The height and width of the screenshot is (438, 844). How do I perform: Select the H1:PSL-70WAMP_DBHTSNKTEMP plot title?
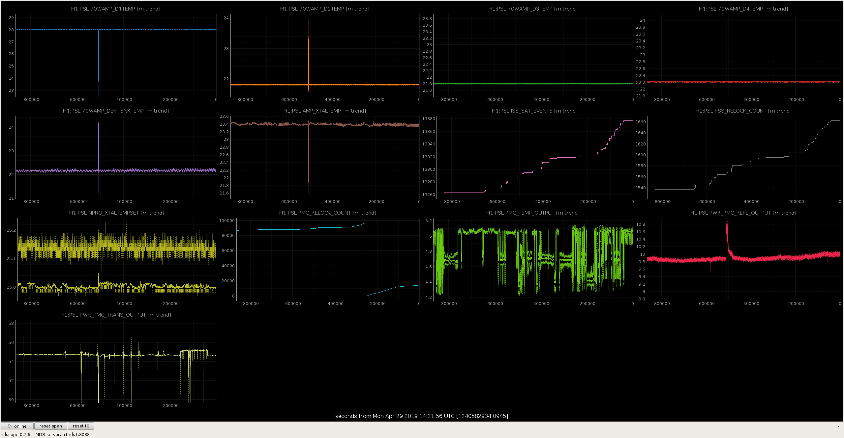tap(116, 111)
